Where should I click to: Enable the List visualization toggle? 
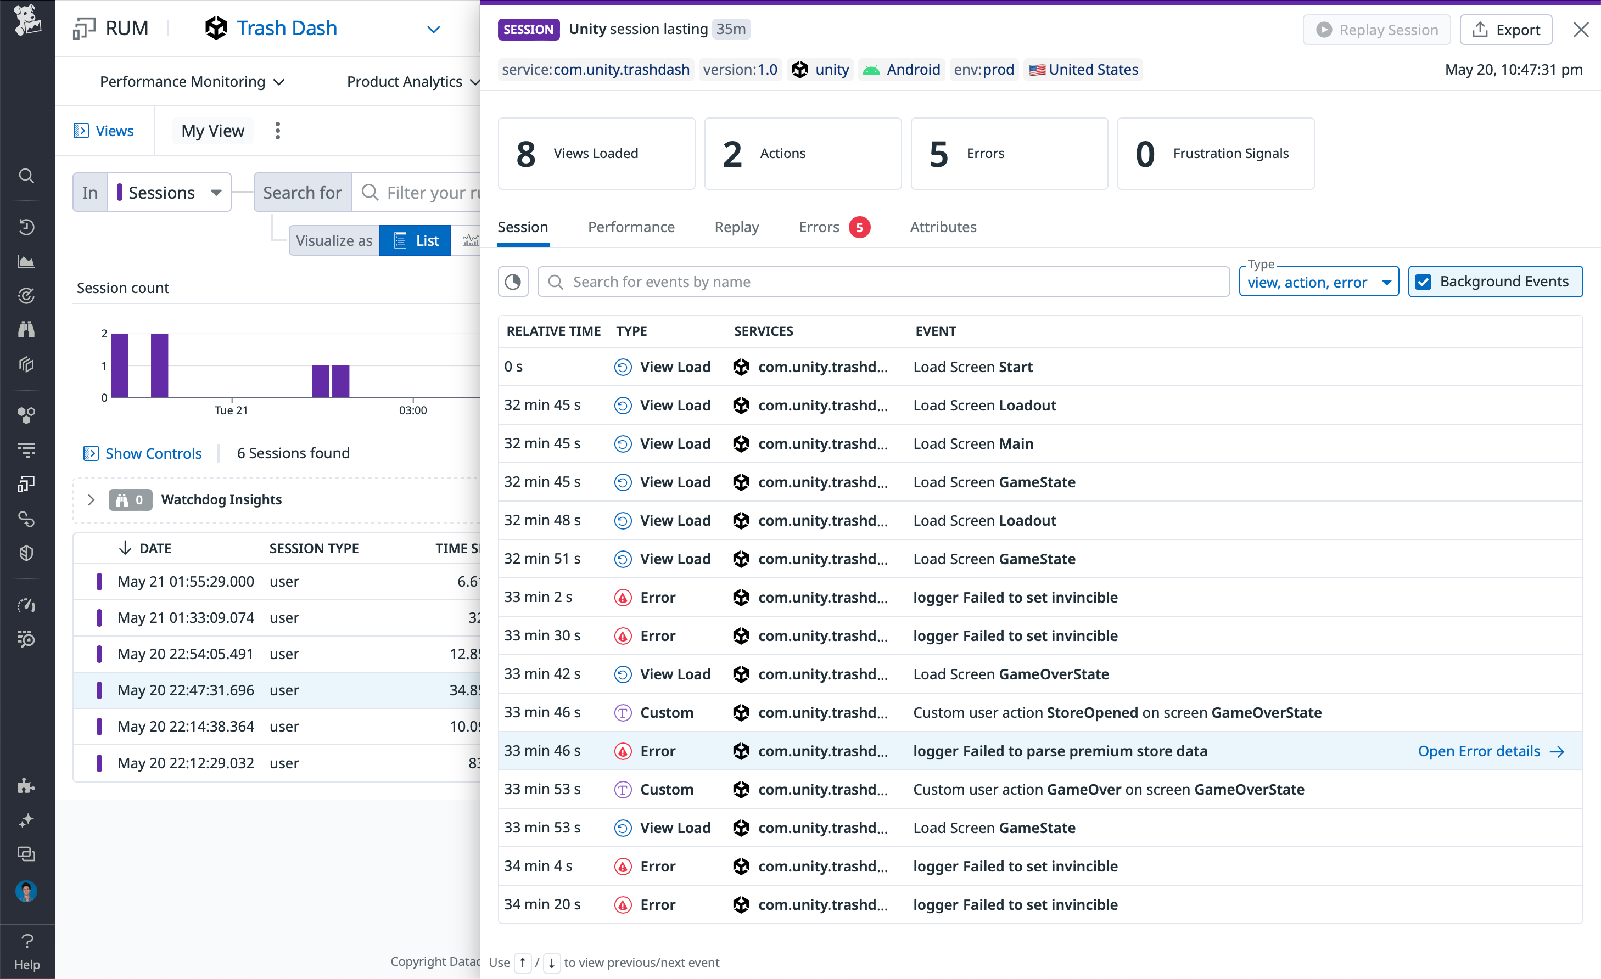[x=415, y=240]
